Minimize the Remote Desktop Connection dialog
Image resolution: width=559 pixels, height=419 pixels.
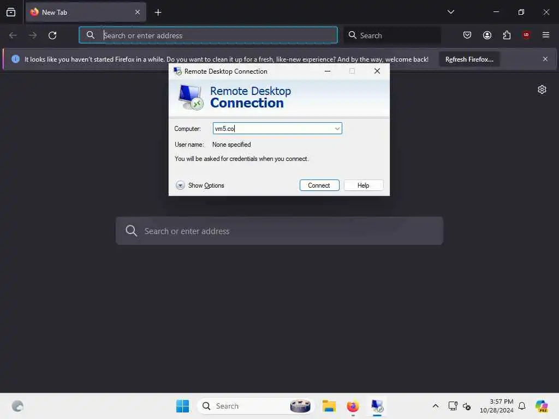coord(328,71)
